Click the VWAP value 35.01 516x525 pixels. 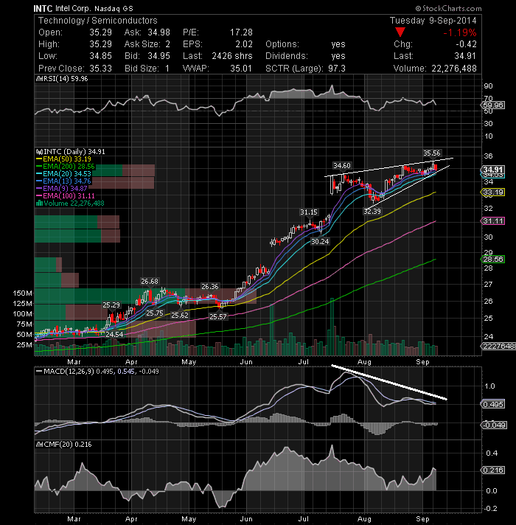tap(241, 69)
